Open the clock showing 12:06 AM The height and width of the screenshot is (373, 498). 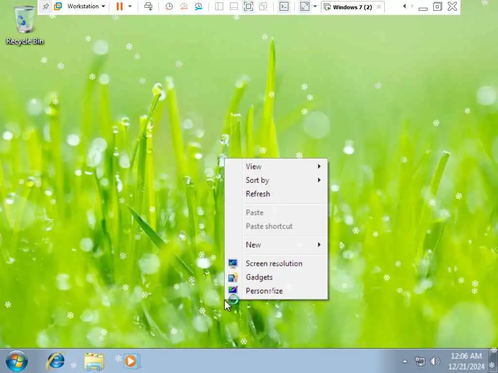[x=466, y=361]
